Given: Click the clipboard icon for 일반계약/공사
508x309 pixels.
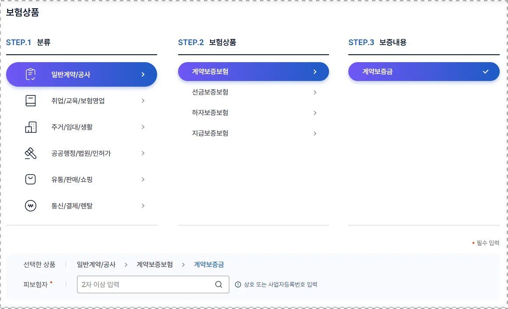Looking at the screenshot, I should (31, 74).
